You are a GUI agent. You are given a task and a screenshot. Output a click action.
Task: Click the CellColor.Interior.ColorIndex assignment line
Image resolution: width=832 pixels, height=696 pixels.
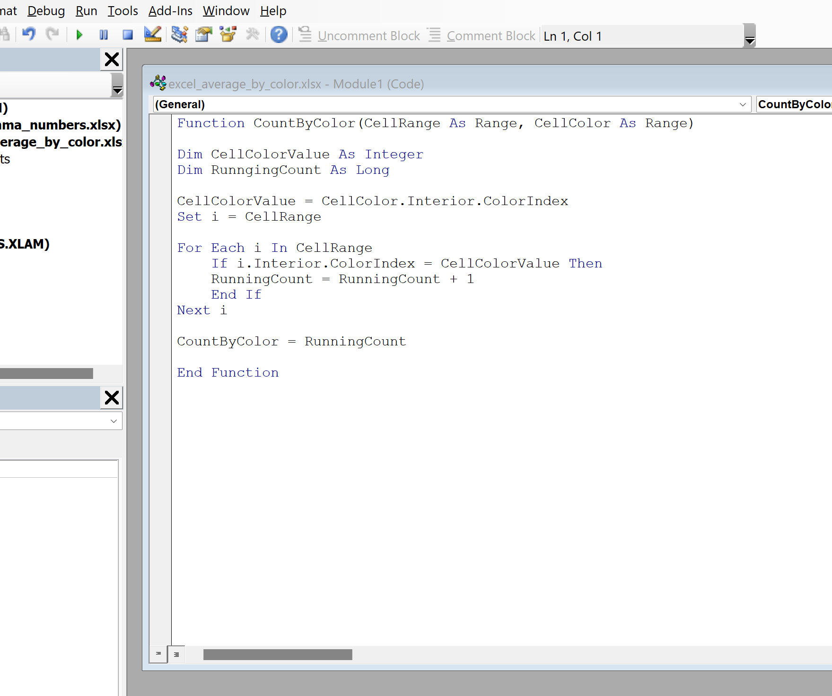click(373, 201)
